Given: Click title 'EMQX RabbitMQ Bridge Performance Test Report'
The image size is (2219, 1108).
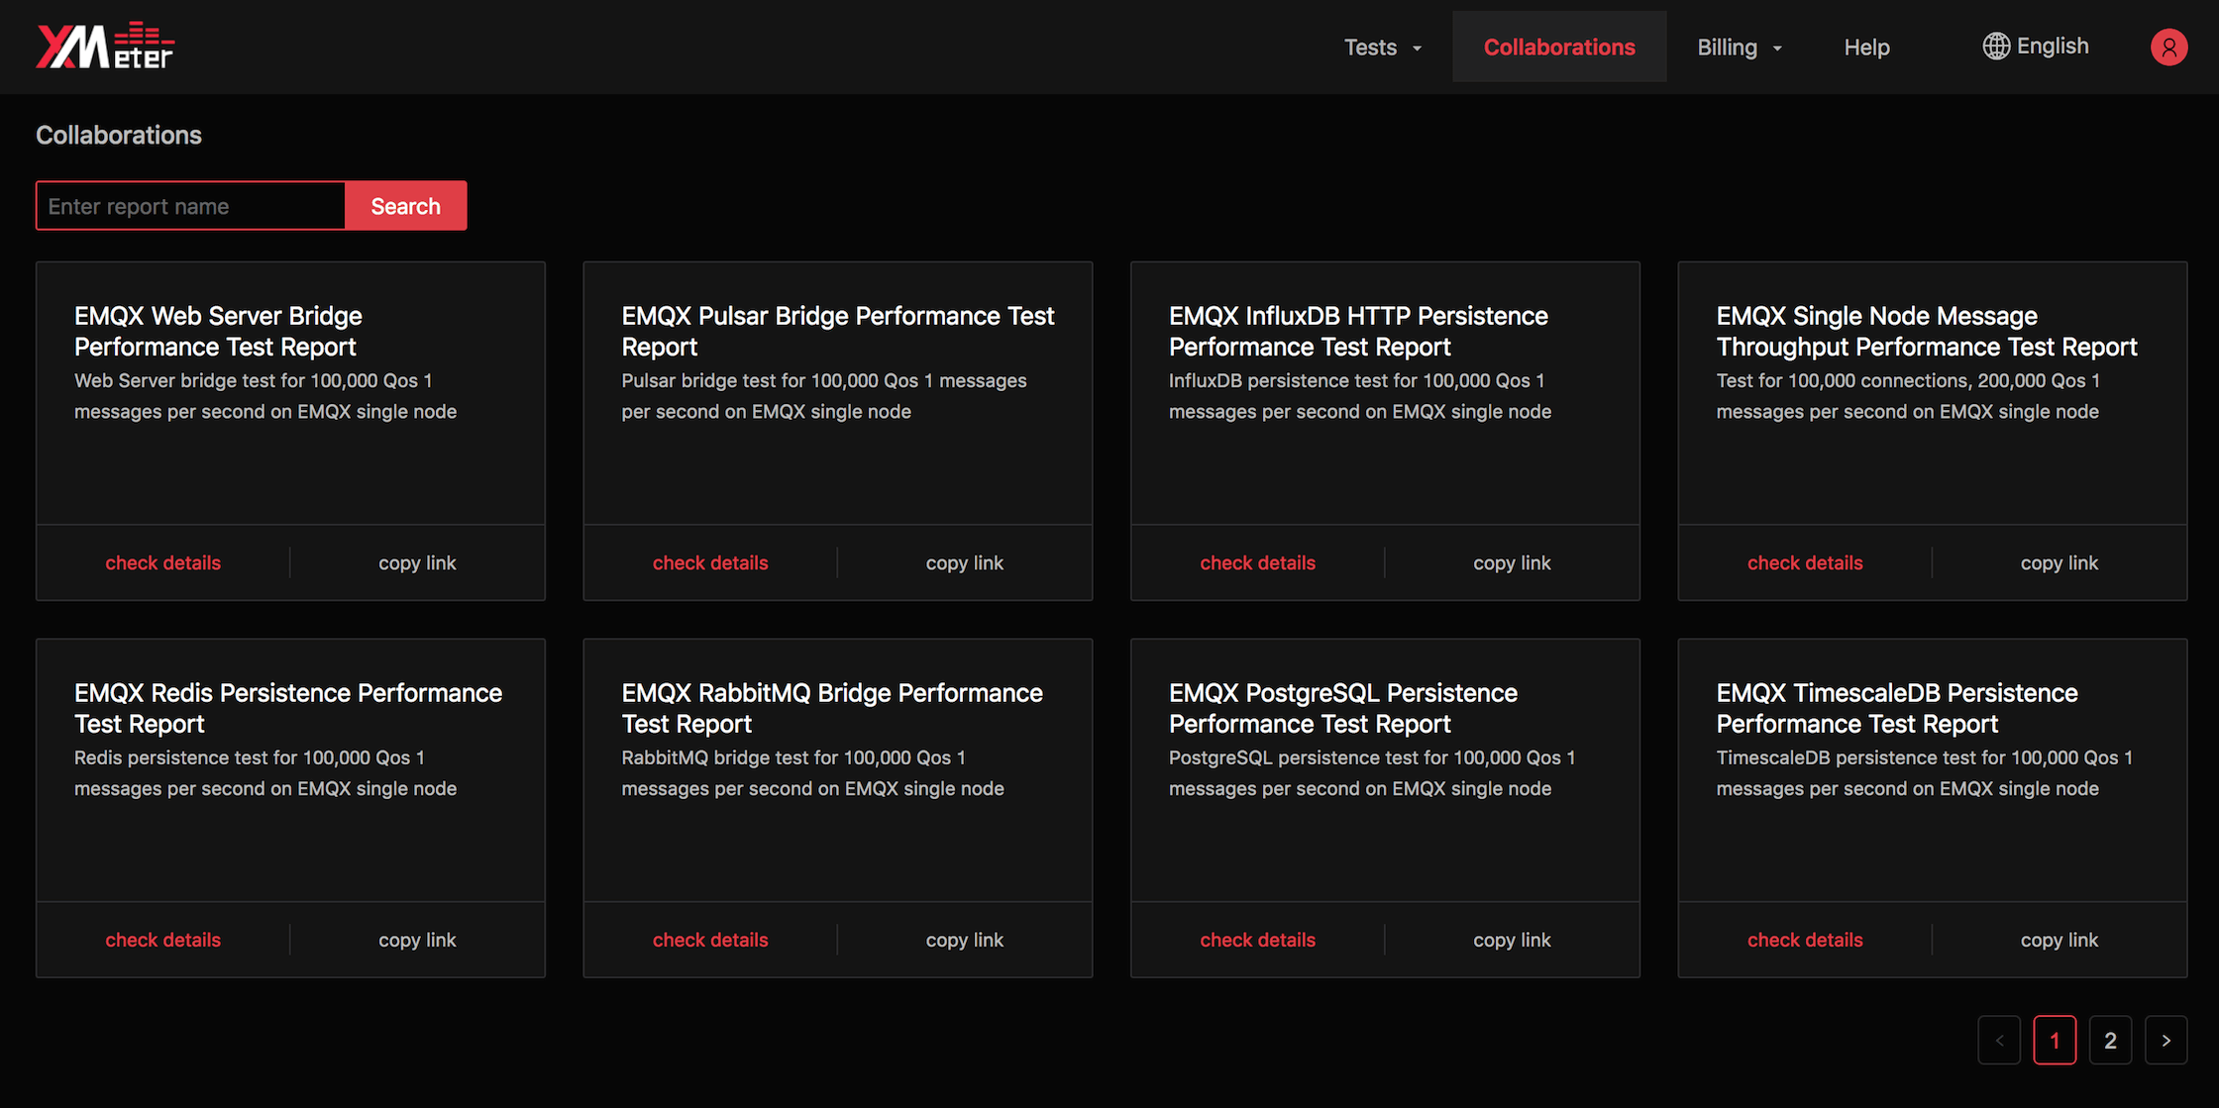Looking at the screenshot, I should (x=832, y=708).
